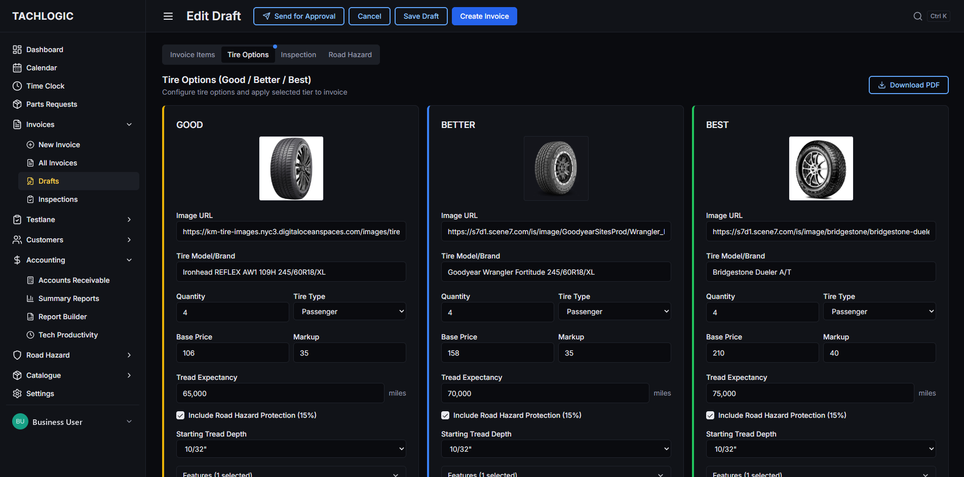964x477 pixels.
Task: Click BETTER Tread Expectancy field 70,000
Action: (x=545, y=393)
